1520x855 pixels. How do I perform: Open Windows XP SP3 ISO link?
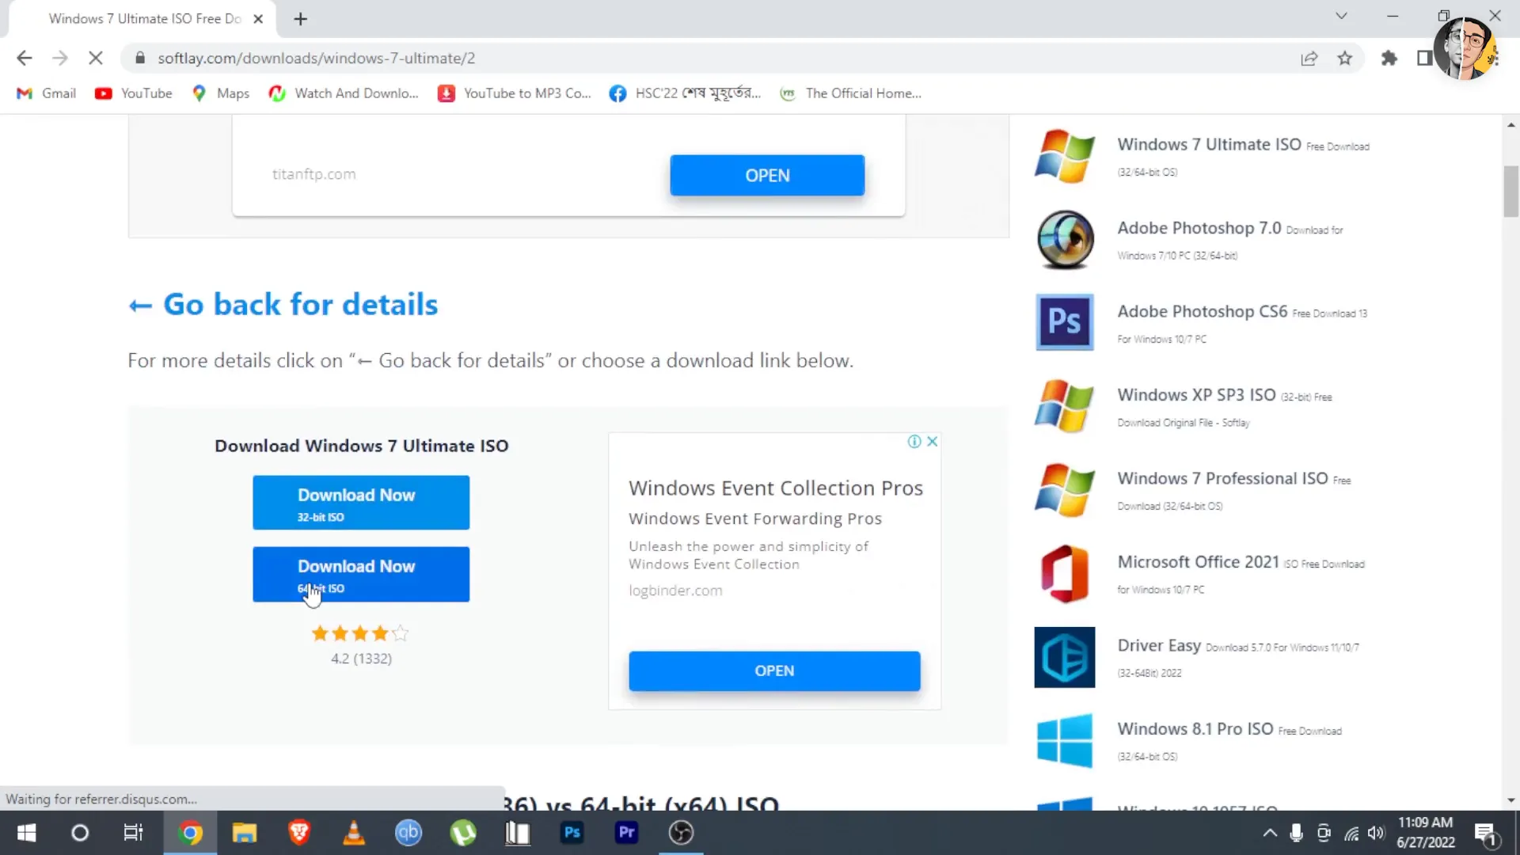1196,395
